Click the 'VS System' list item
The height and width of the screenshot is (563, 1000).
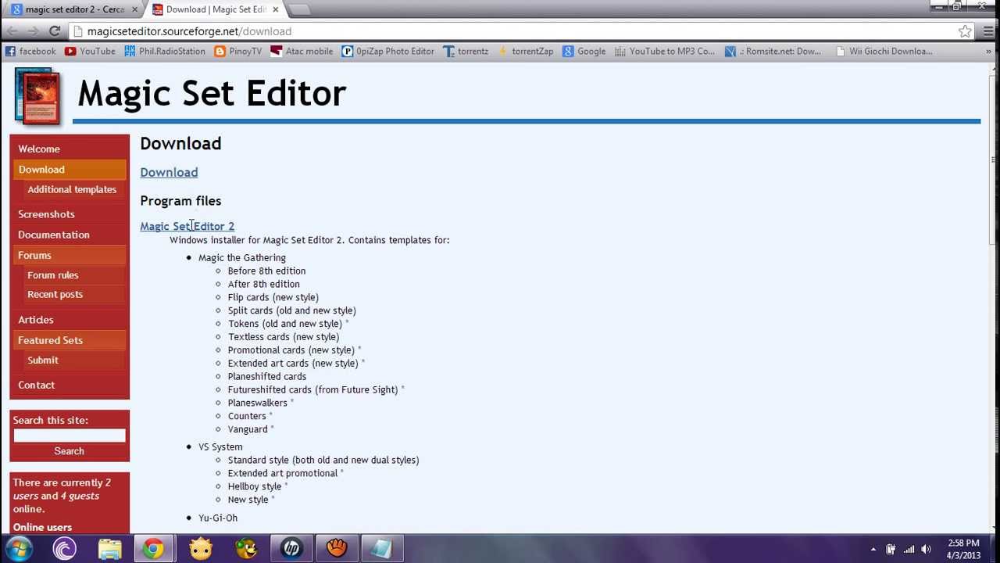pos(220,446)
